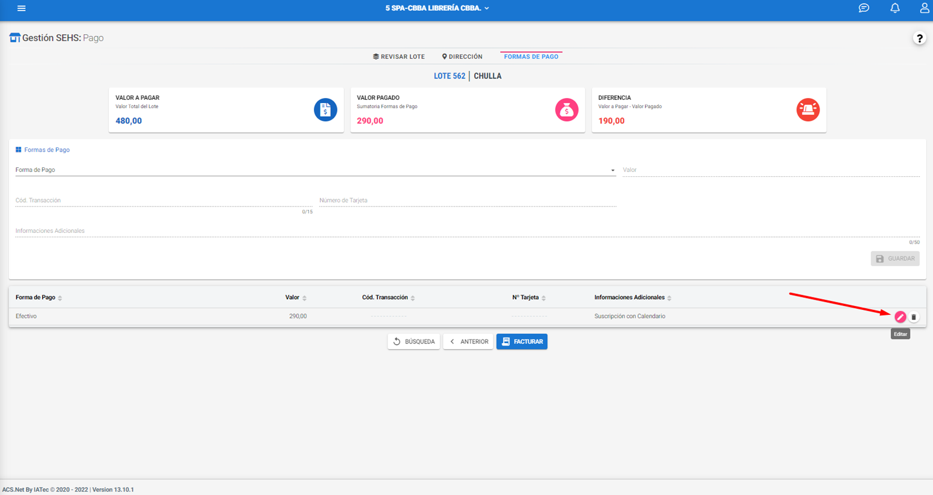Focus the Cód. Transacción input field
The height and width of the screenshot is (495, 933).
164,200
